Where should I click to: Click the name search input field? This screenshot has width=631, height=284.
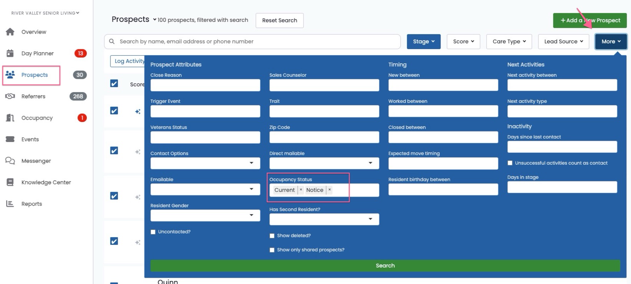coord(252,41)
